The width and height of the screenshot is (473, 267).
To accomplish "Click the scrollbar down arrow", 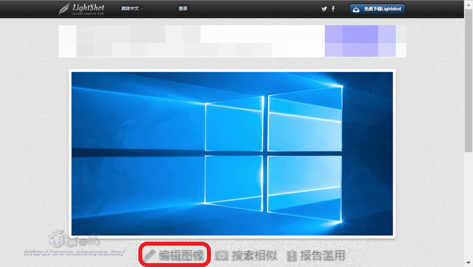I will 468,263.
